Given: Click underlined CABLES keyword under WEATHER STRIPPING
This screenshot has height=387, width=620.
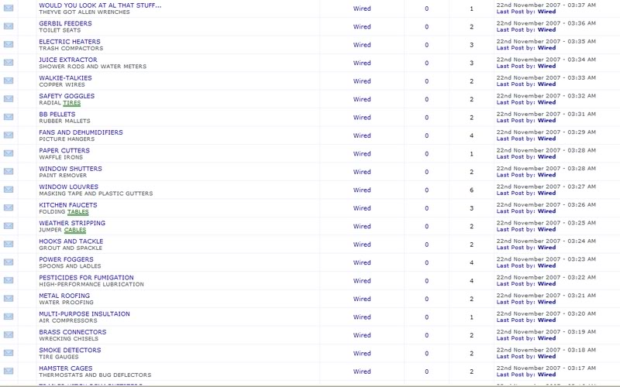Looking at the screenshot, I should pyautogui.click(x=75, y=230).
